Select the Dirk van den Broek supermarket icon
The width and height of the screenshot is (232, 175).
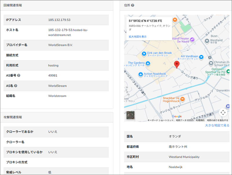144,54
